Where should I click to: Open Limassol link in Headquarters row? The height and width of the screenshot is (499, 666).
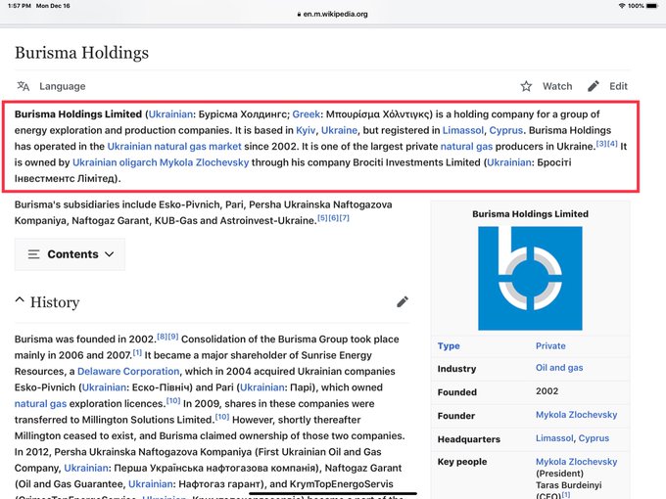554,438
